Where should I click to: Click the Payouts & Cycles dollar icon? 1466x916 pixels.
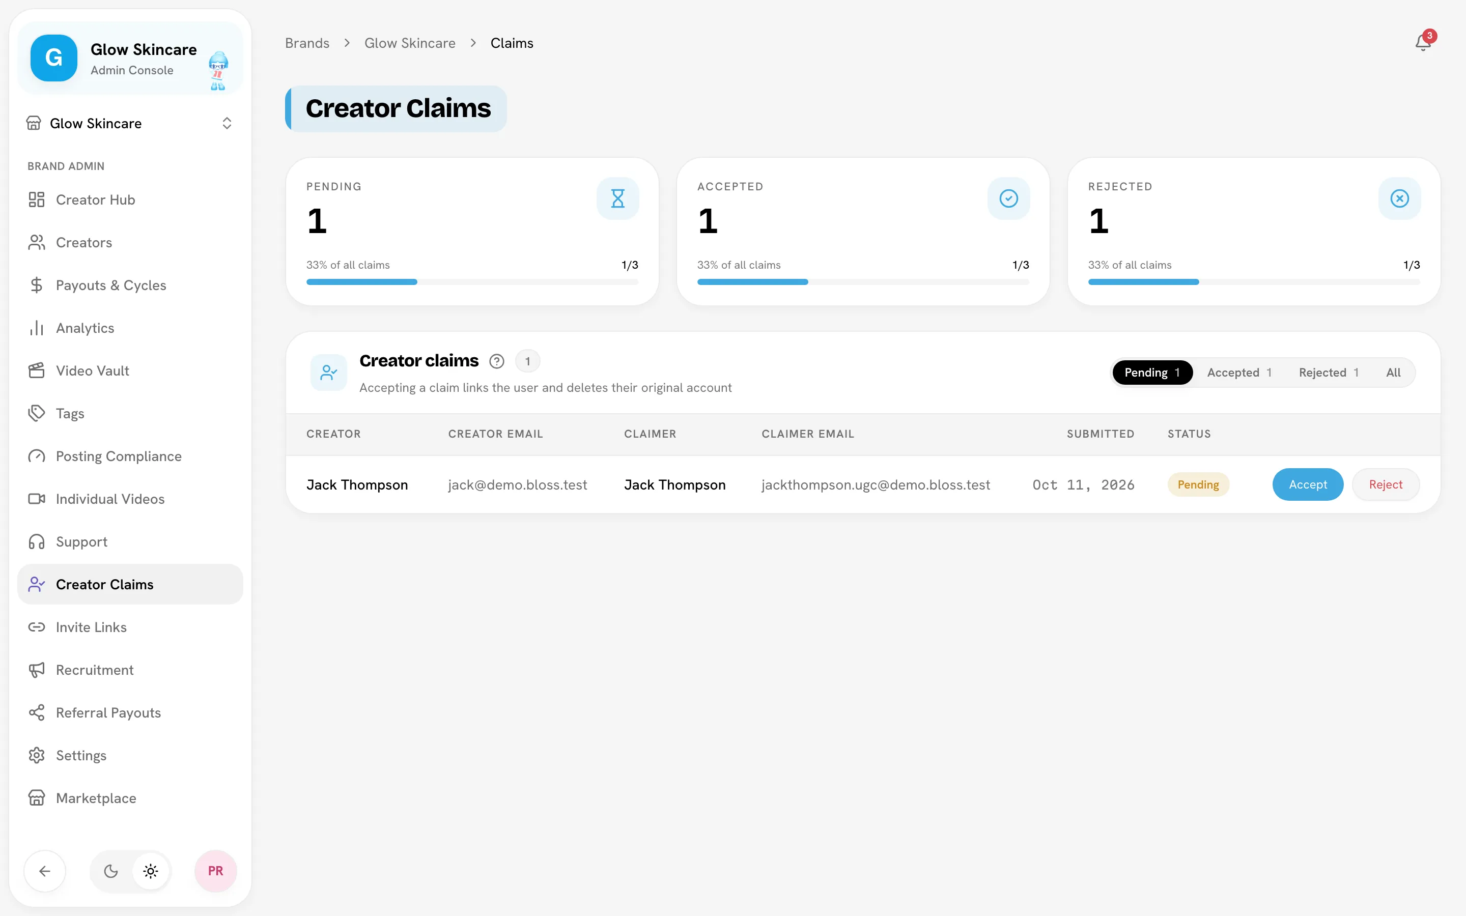36,285
